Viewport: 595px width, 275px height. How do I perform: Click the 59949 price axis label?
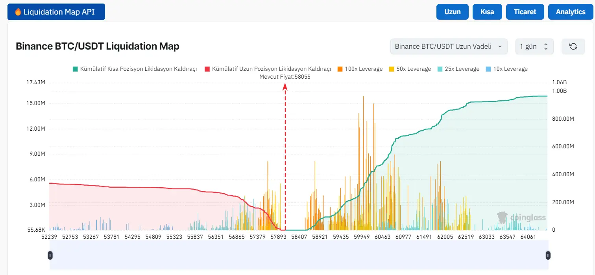[x=362, y=237]
